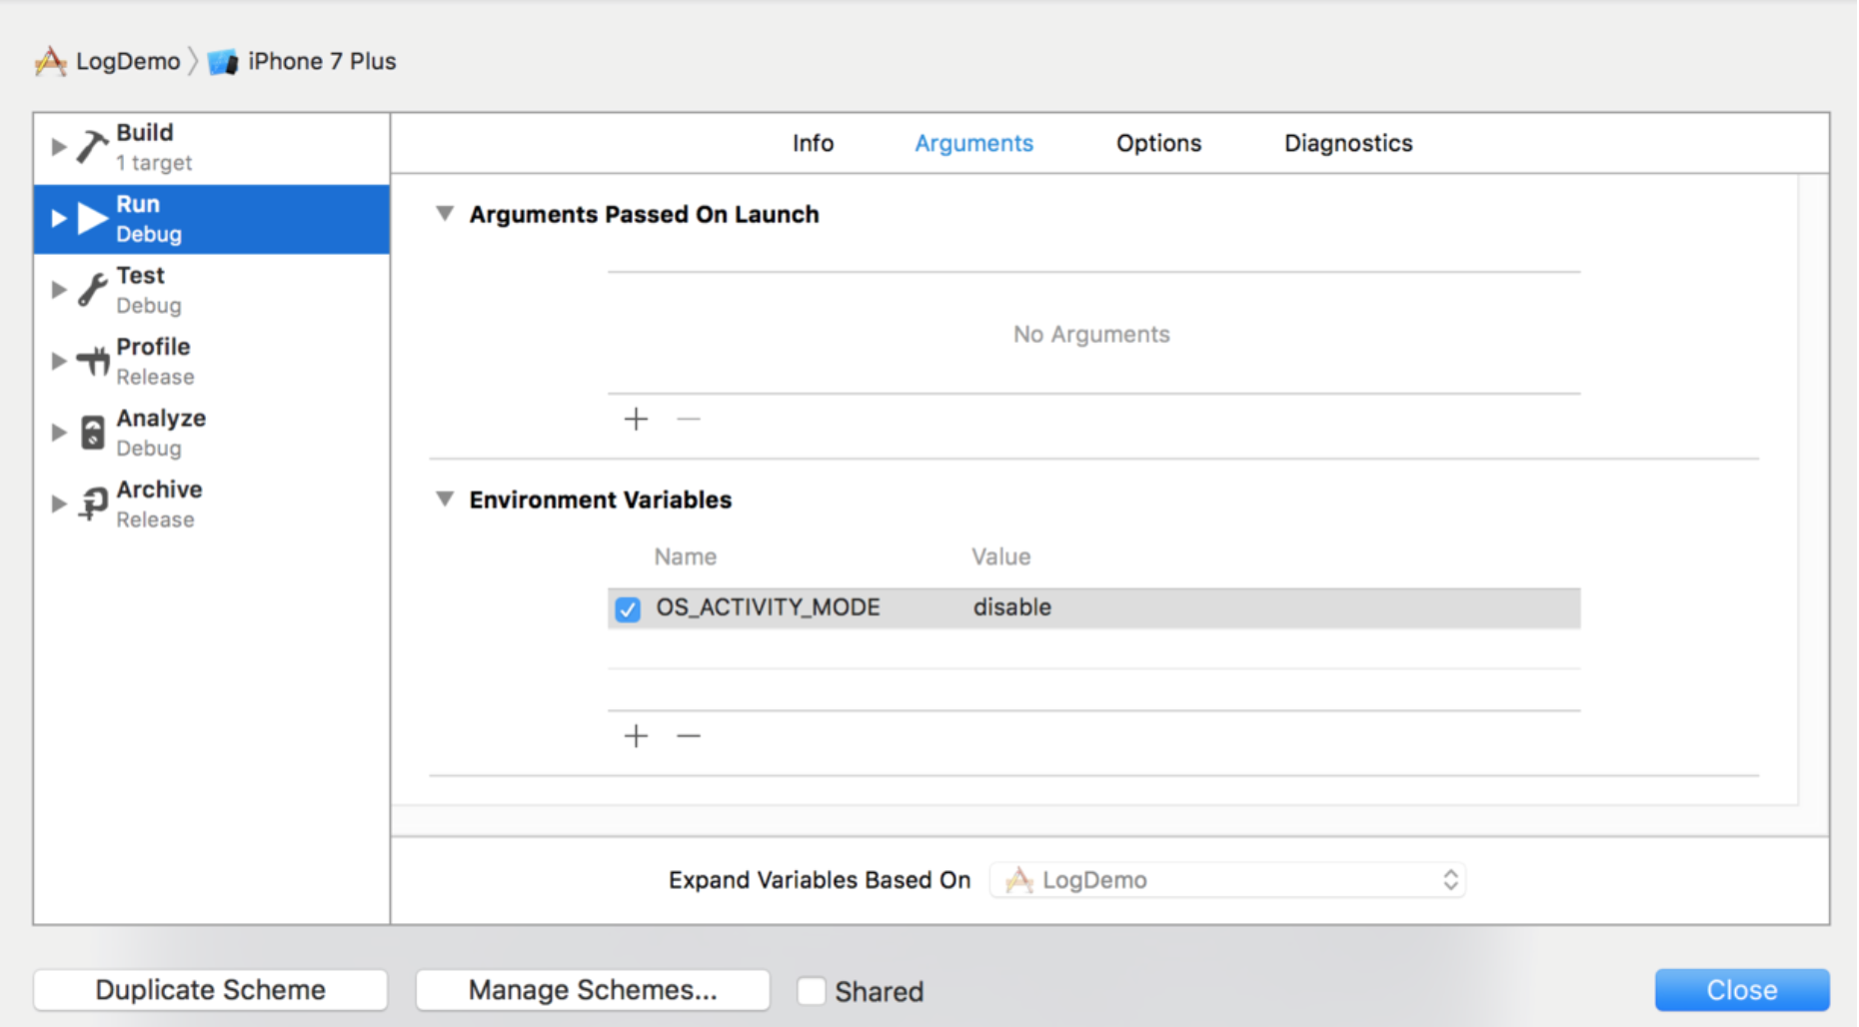Viewport: 1859px width, 1027px height.
Task: Click the Run play icon
Action: (x=93, y=219)
